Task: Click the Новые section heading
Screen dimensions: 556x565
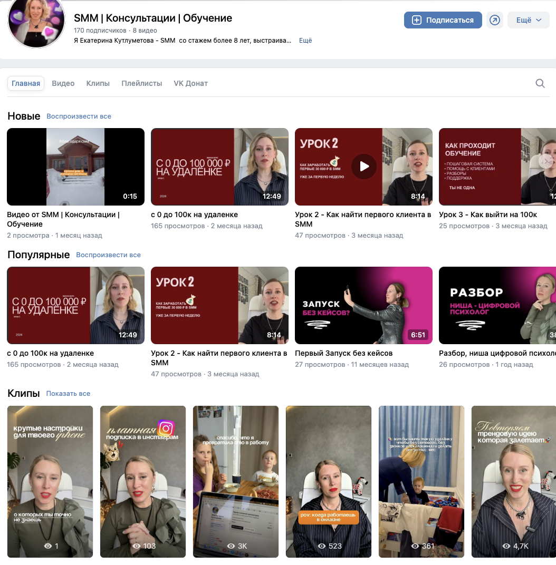Action: click(x=24, y=116)
